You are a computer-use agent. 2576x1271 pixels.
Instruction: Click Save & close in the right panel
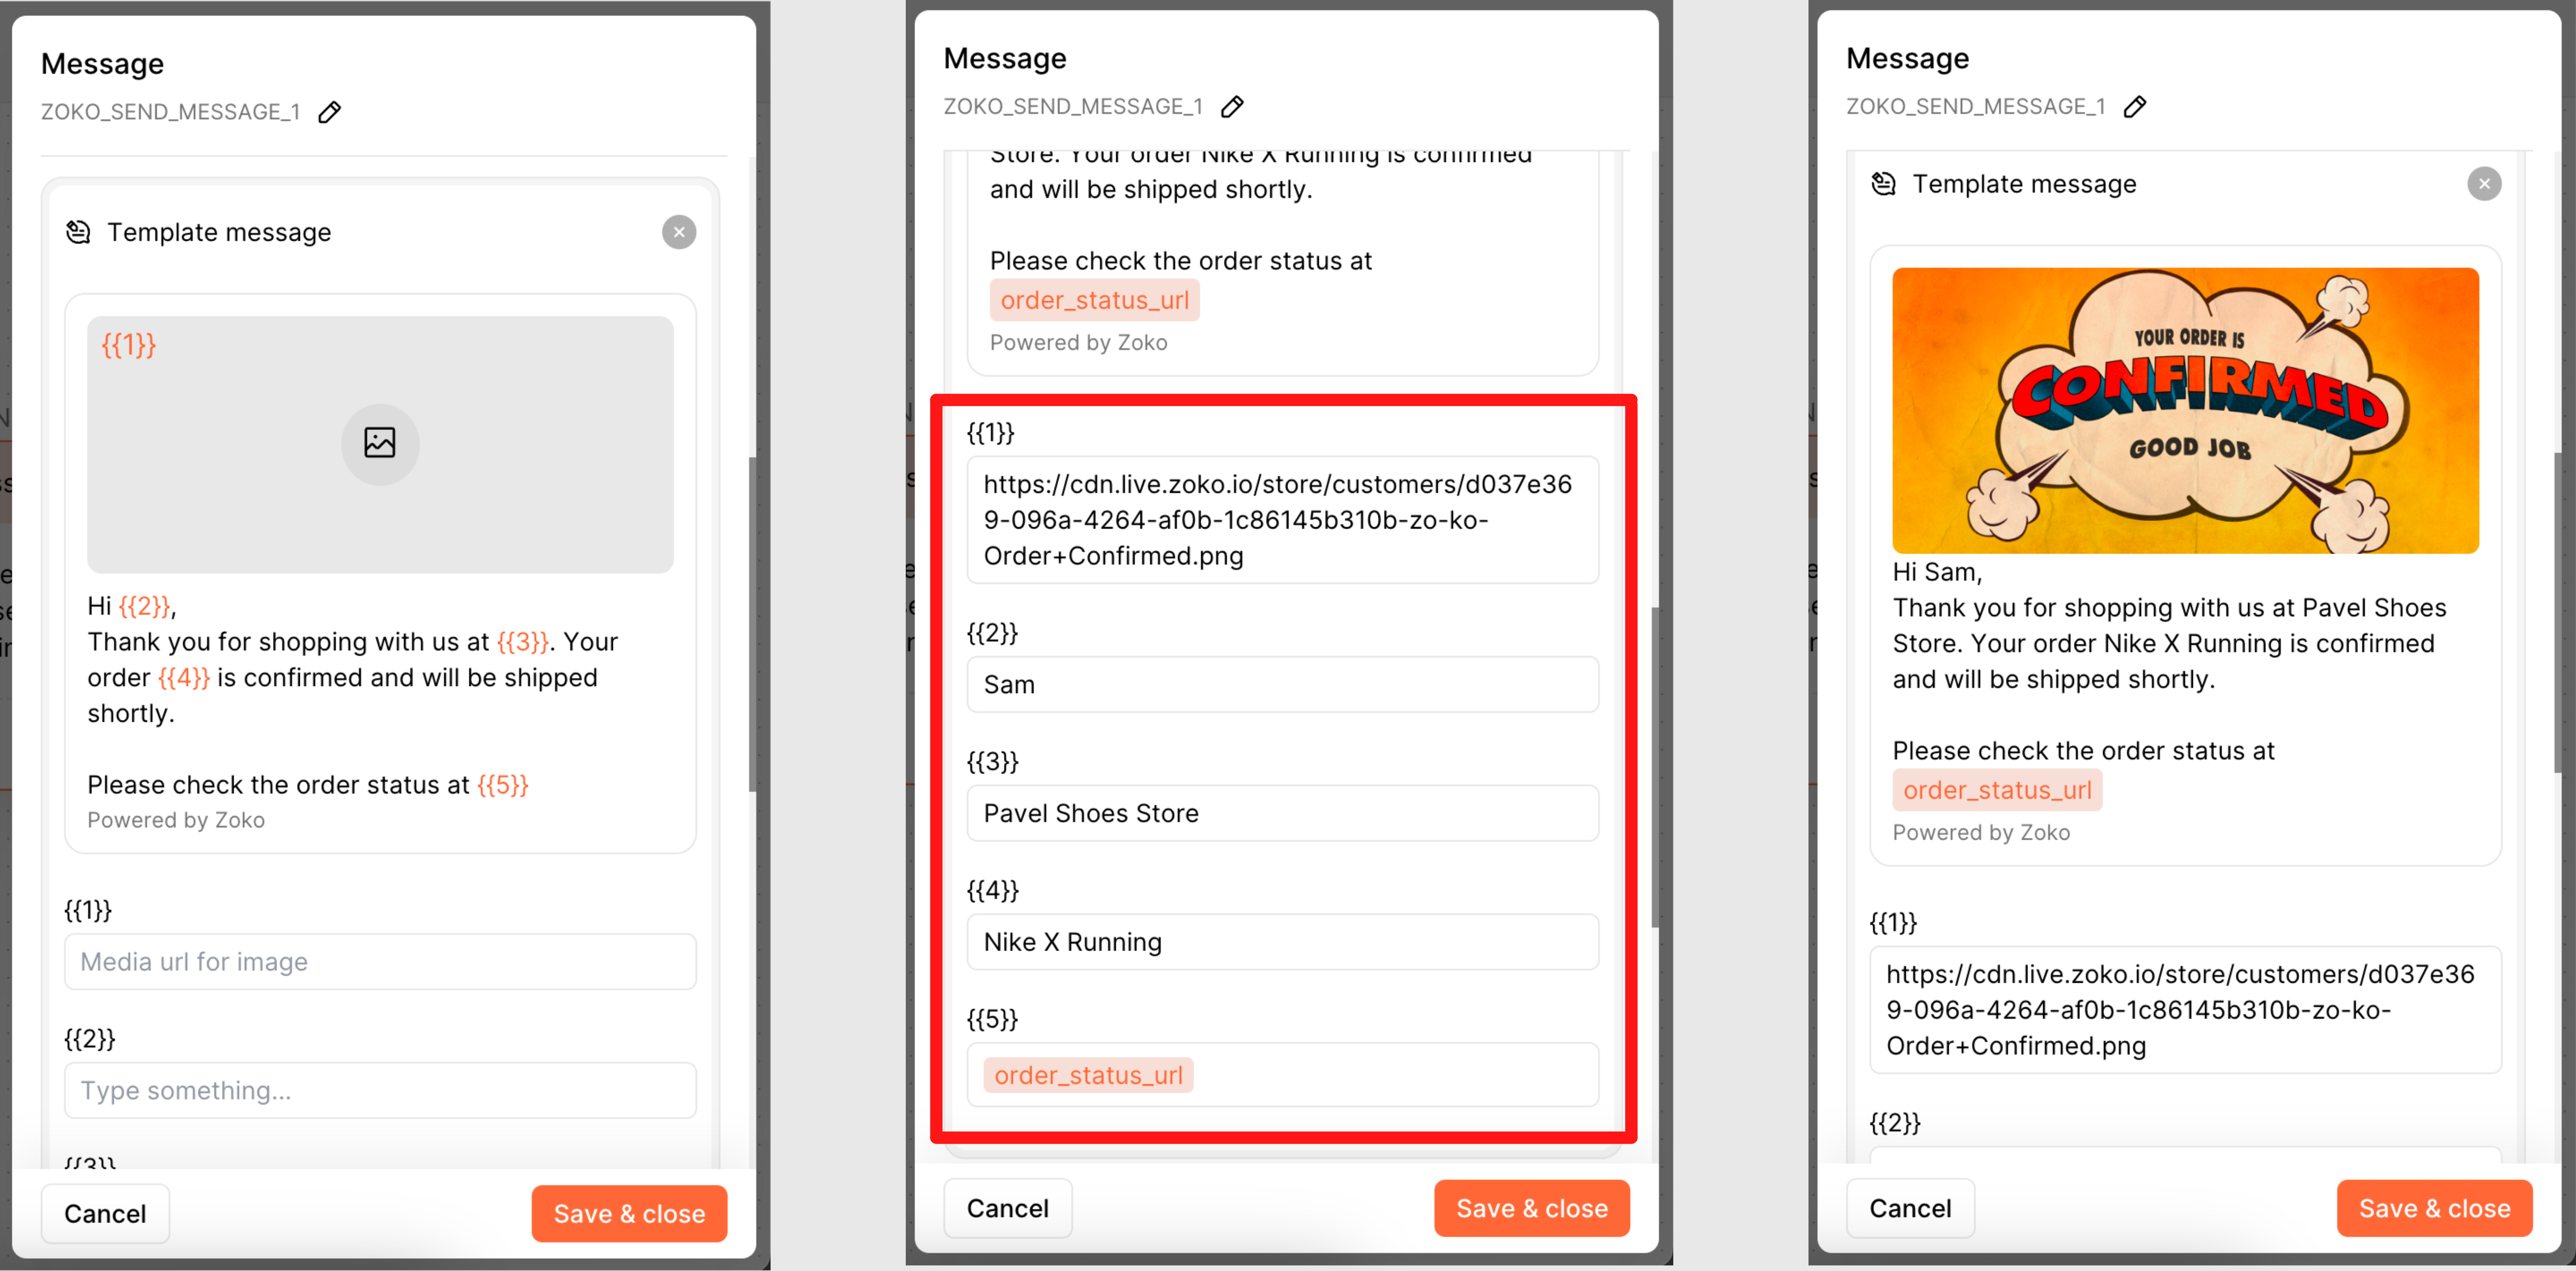click(x=2434, y=1208)
